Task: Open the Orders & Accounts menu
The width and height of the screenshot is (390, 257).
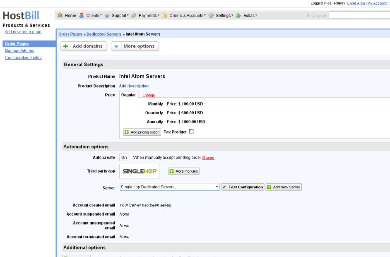Action: tap(188, 15)
